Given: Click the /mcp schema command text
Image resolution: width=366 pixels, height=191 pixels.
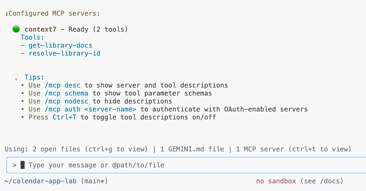Looking at the screenshot, I should tap(66, 93).
